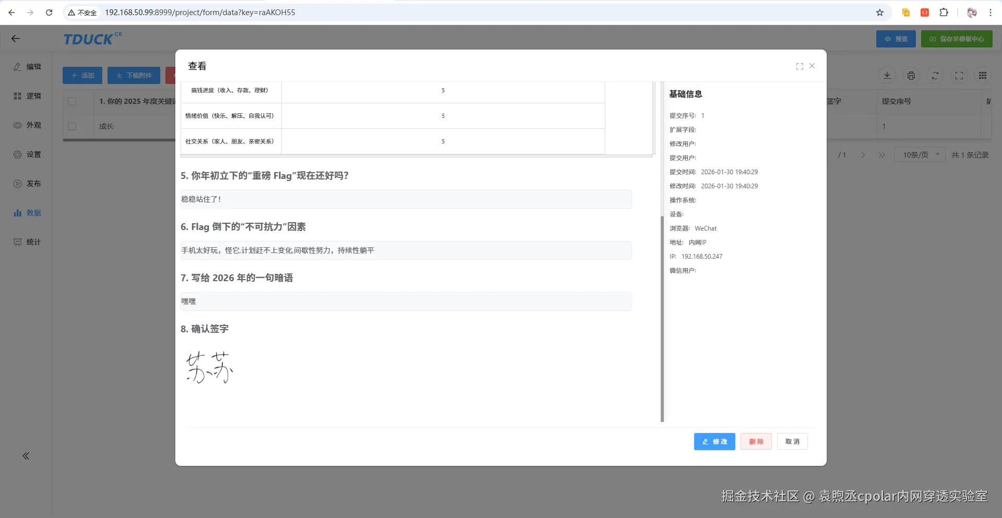Click the 添加 button

pos(82,76)
